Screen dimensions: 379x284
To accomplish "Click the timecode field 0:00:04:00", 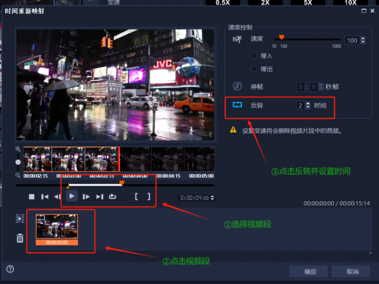I will pos(194,198).
